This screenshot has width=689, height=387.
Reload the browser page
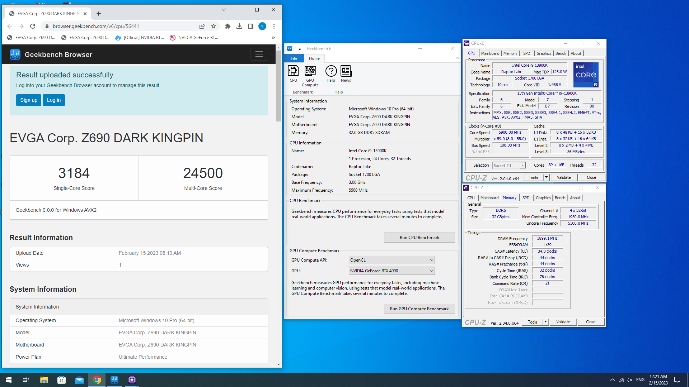33,26
